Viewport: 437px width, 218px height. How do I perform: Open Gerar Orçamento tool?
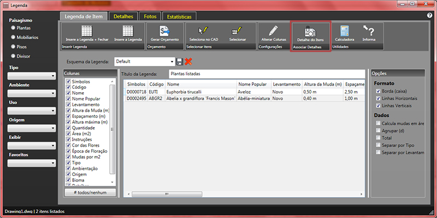pyautogui.click(x=164, y=31)
